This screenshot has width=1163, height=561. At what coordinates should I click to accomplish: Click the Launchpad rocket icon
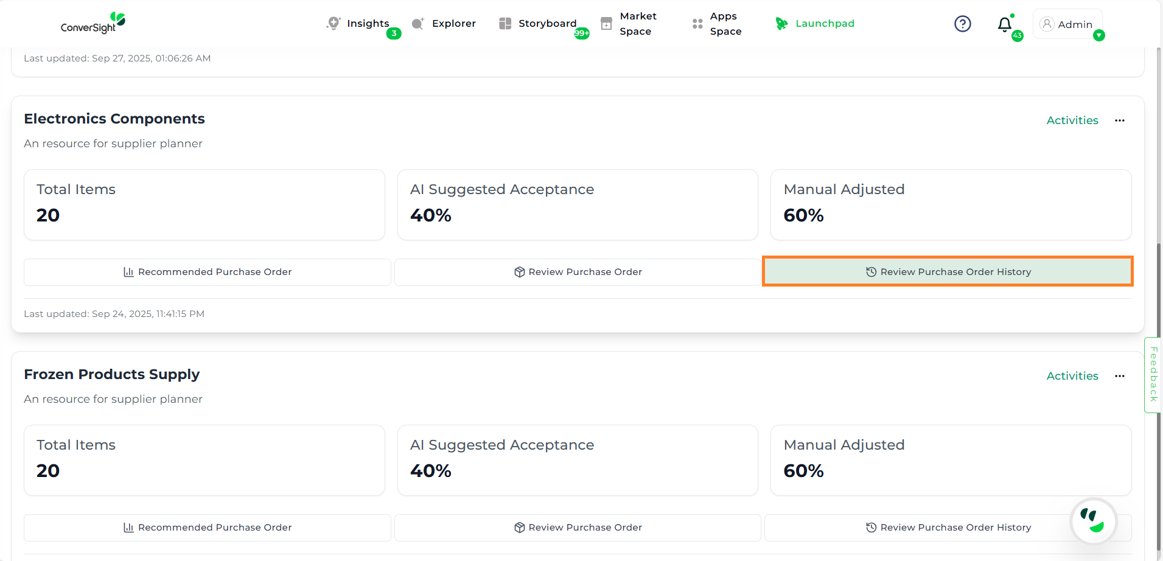781,24
